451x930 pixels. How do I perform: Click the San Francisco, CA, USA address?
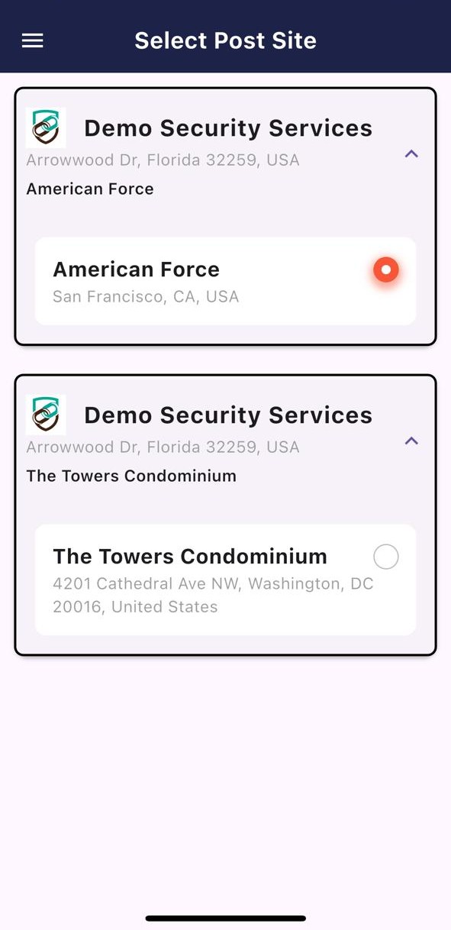(146, 296)
